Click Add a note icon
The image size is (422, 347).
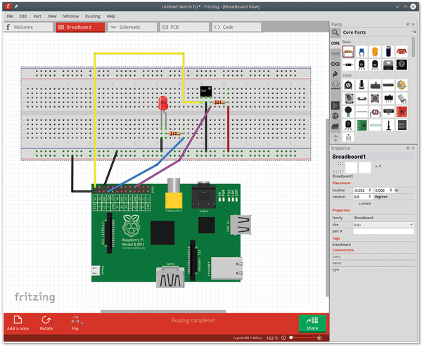[18, 320]
